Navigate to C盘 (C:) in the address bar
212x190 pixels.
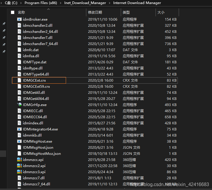(x=11, y=3)
